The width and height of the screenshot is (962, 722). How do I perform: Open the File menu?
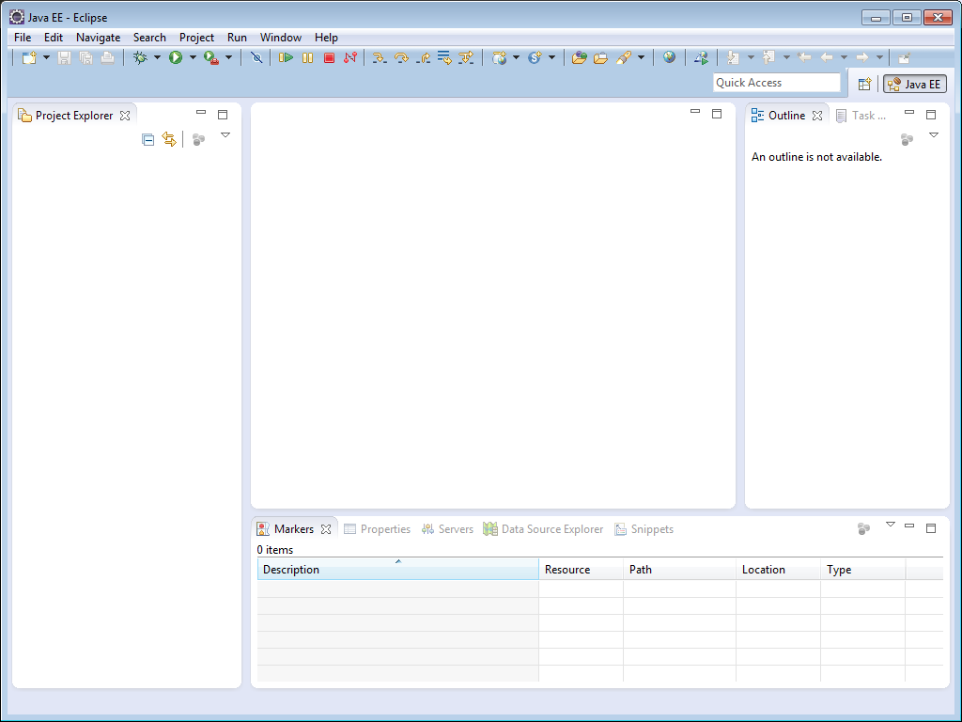click(x=23, y=38)
